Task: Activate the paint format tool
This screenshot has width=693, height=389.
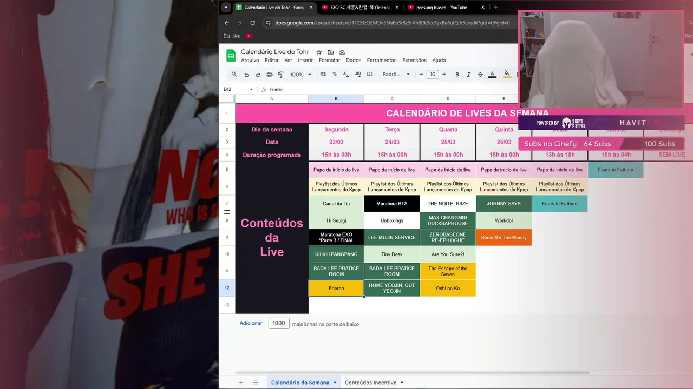Action: 280,75
